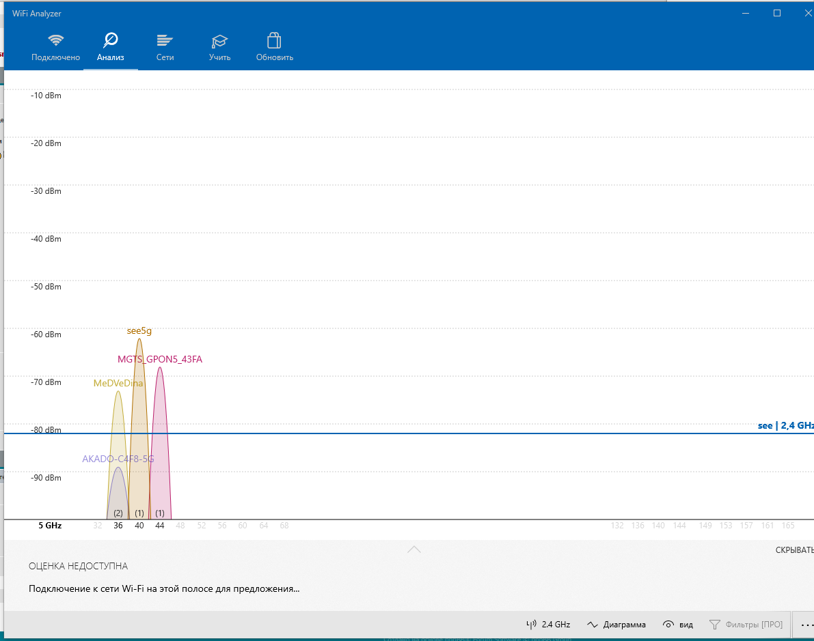Click the AKADO-C4F8-5G network label
The width and height of the screenshot is (814, 641).
click(118, 459)
